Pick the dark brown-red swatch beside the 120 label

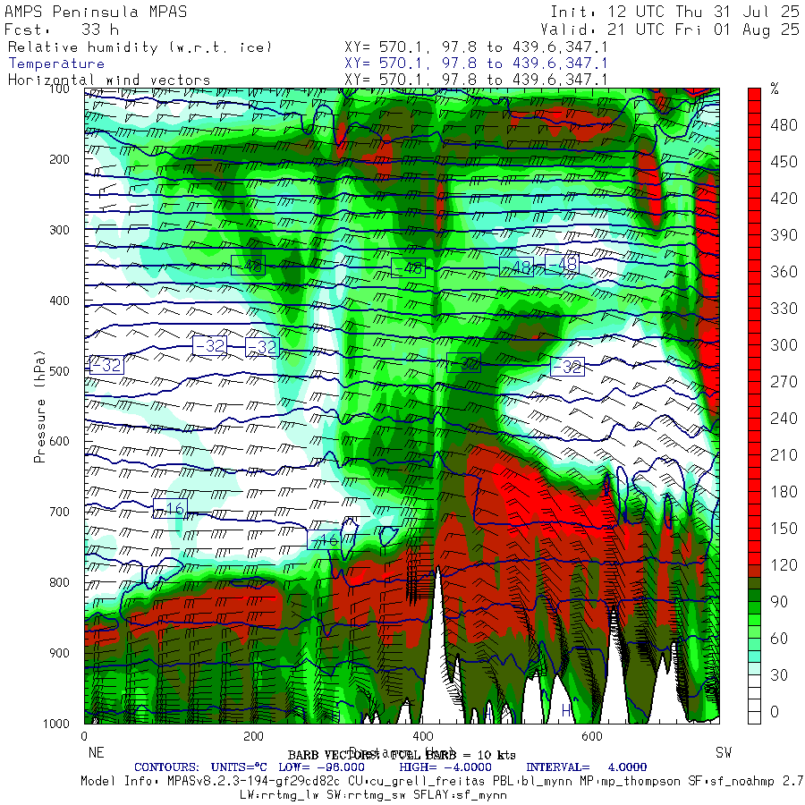[x=754, y=571]
